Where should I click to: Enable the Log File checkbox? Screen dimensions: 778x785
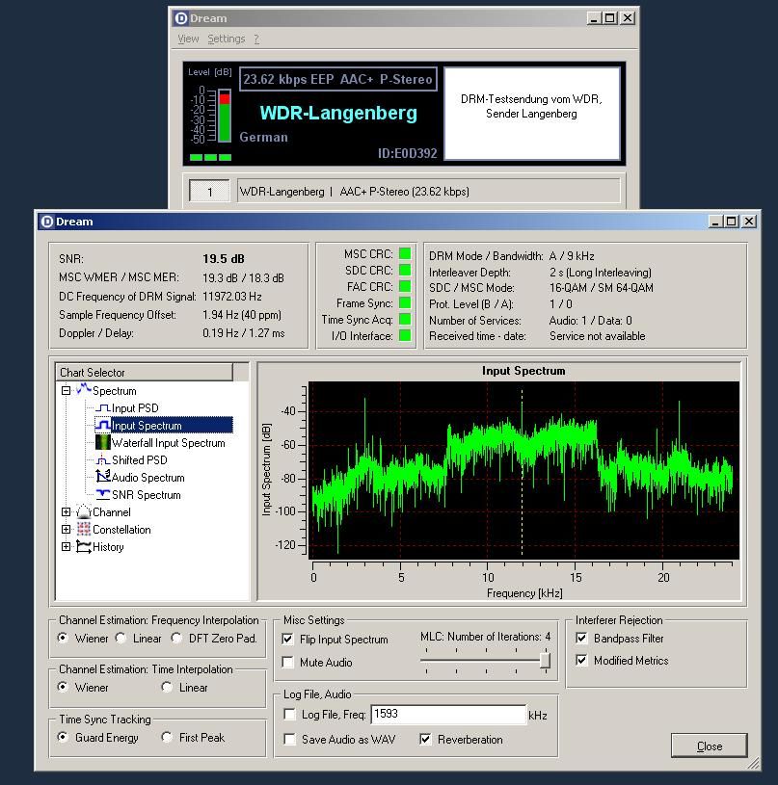289,714
